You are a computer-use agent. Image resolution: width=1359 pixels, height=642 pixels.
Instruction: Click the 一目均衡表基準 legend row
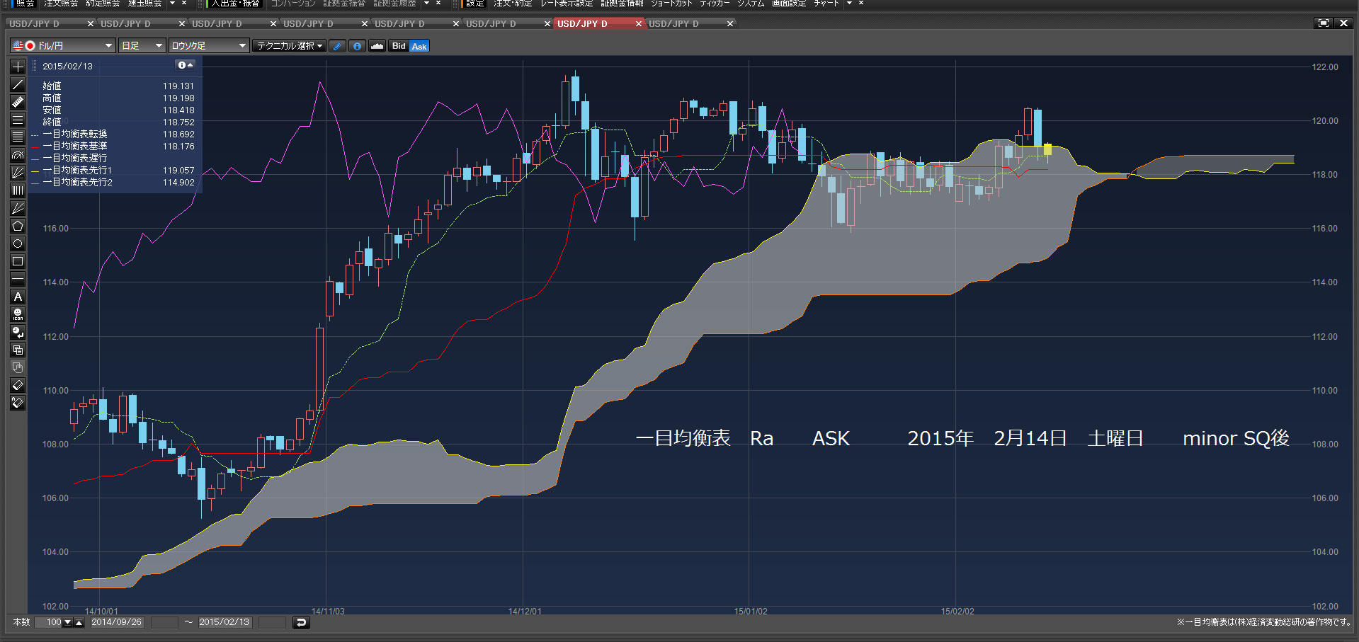pyautogui.click(x=113, y=147)
